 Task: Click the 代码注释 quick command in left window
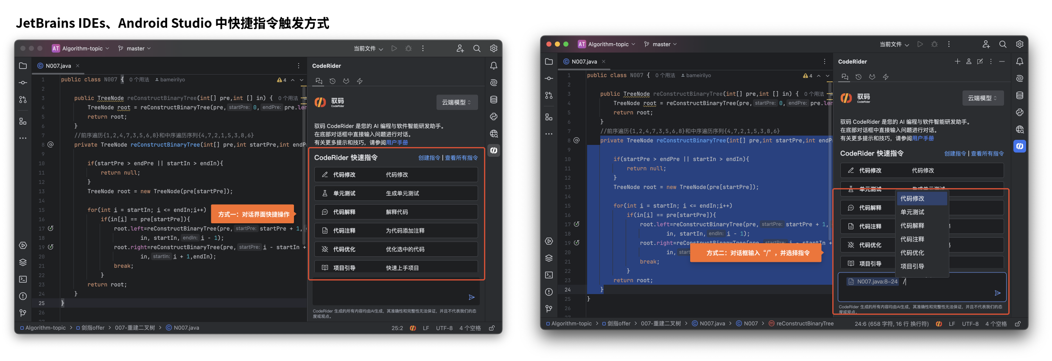[x=396, y=230]
